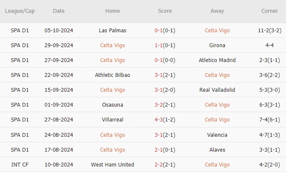
Task: Open the West Ham United team link
Action: 112,165
